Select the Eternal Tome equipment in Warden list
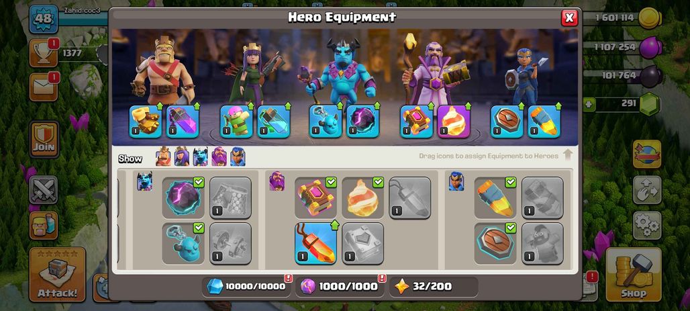This screenshot has width=690, height=311. pos(316,197)
